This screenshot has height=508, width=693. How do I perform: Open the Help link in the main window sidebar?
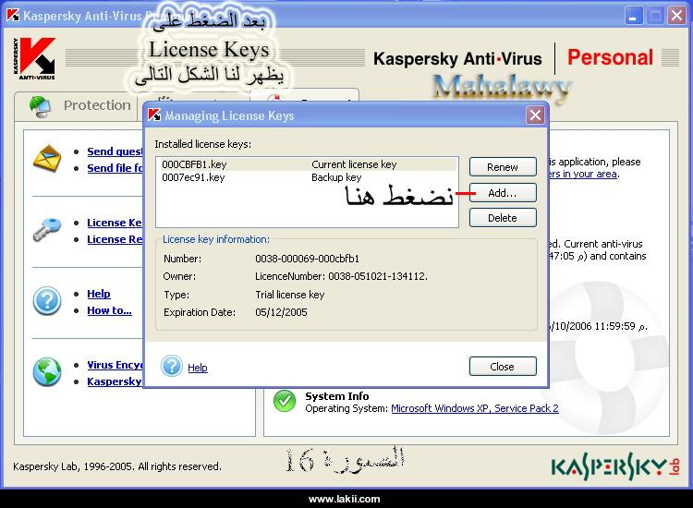pos(99,294)
